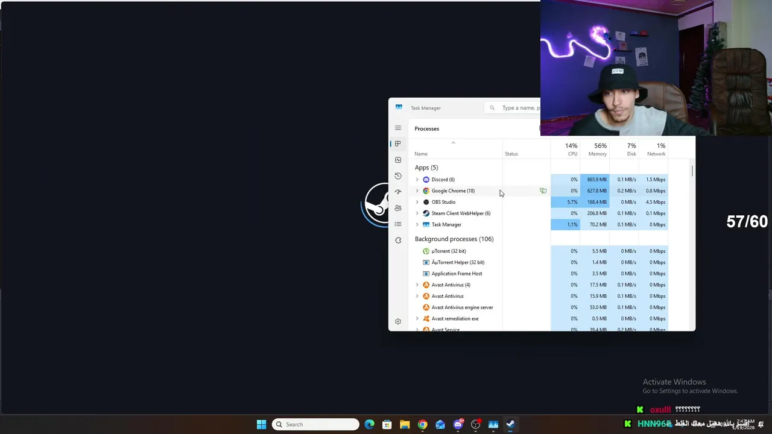
Task: Switch to Task Manager from the taskbar icon
Action: click(493, 424)
